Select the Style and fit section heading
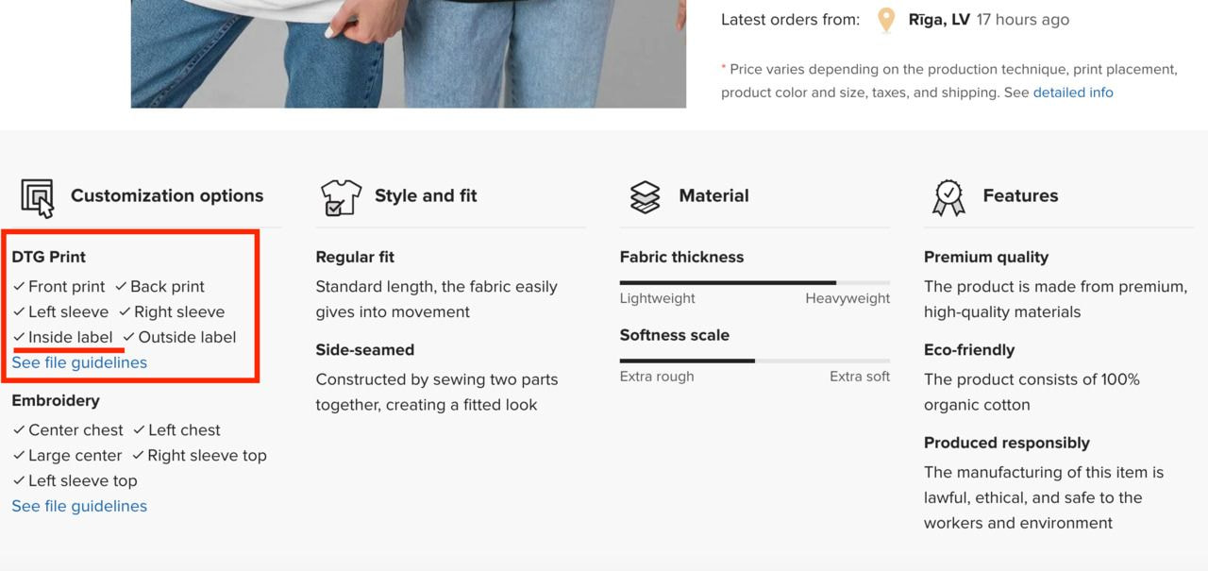 426,195
